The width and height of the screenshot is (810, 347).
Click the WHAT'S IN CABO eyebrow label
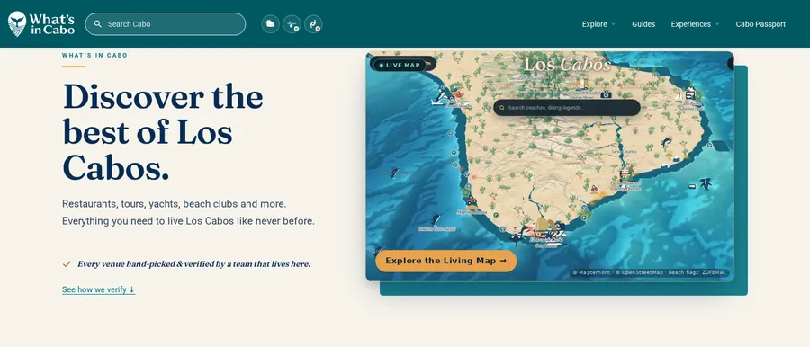(95, 55)
